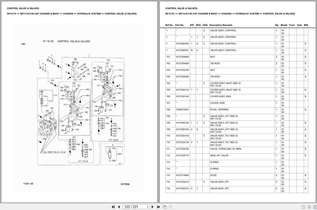Click the M/R column header
317x210 pixels.
click(306, 25)
